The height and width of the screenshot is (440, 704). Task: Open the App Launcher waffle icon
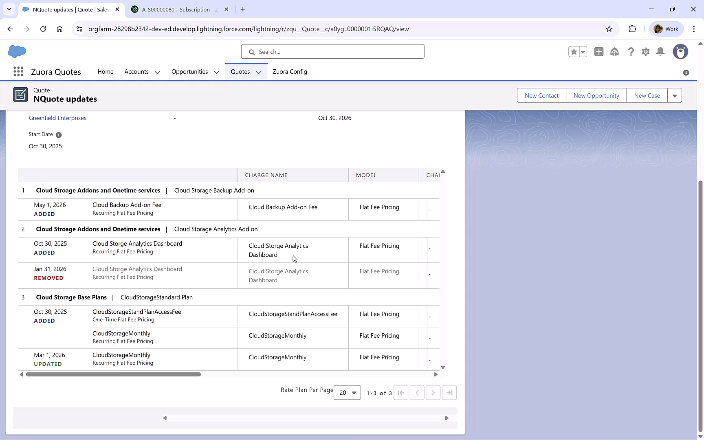pos(18,71)
